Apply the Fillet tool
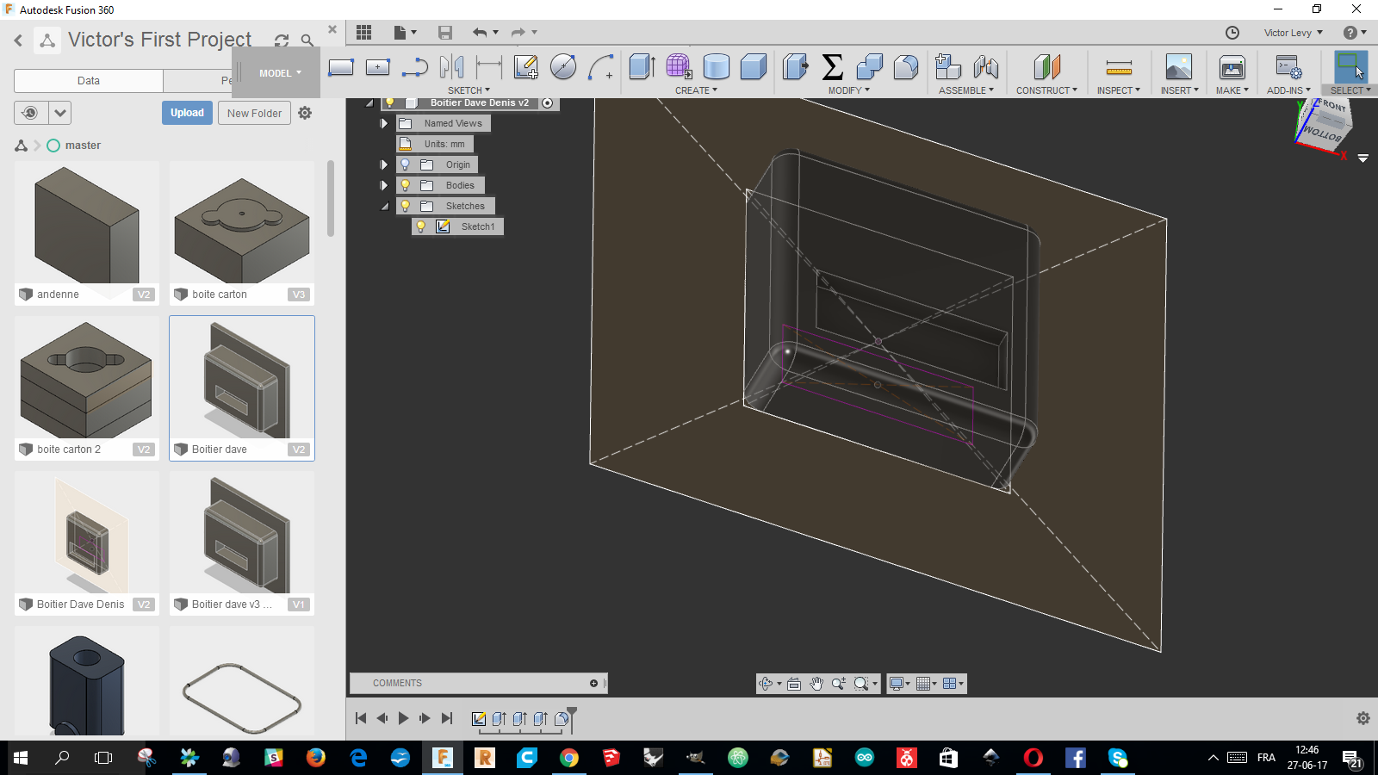 906,67
